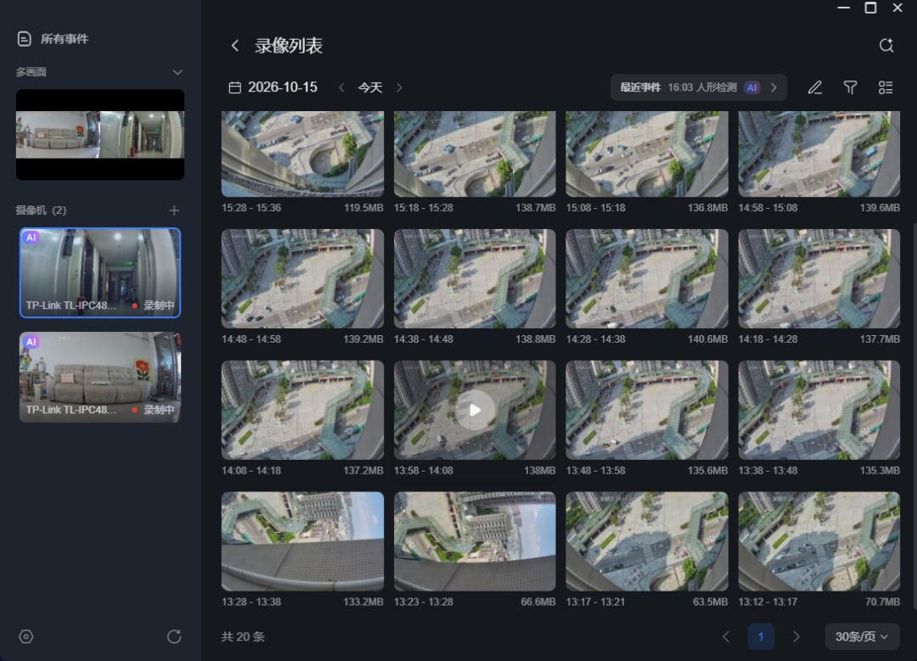Viewport: 917px width, 661px height.
Task: Play the 13:58 - 14:08 recording
Action: [475, 411]
